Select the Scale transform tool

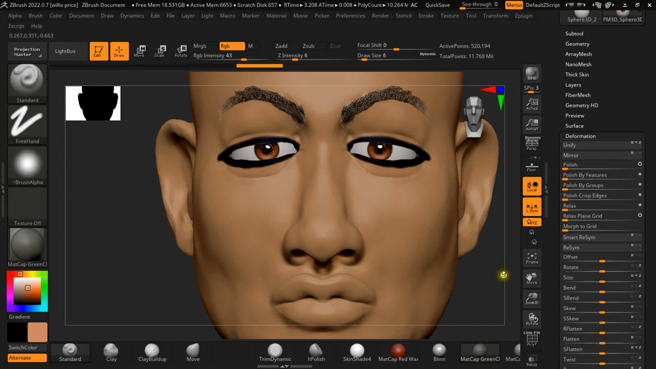(x=159, y=51)
